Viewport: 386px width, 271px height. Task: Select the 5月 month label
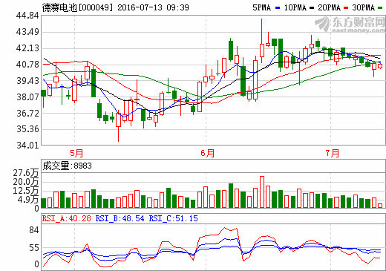coord(76,153)
